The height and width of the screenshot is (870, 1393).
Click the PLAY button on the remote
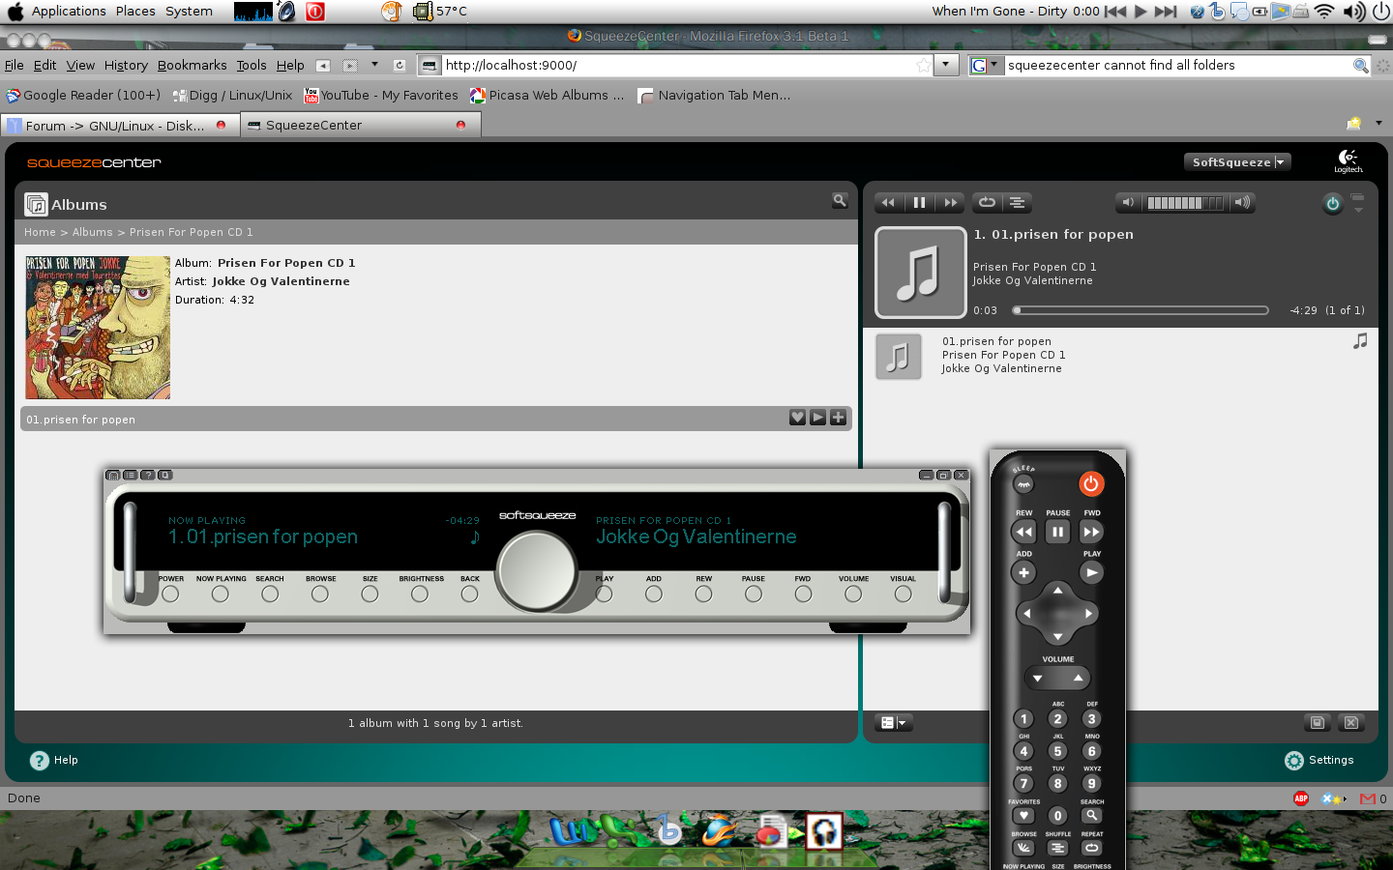pos(1092,572)
